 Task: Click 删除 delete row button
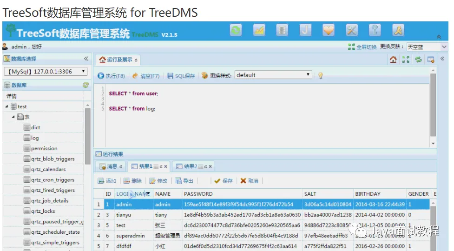pos(132,181)
